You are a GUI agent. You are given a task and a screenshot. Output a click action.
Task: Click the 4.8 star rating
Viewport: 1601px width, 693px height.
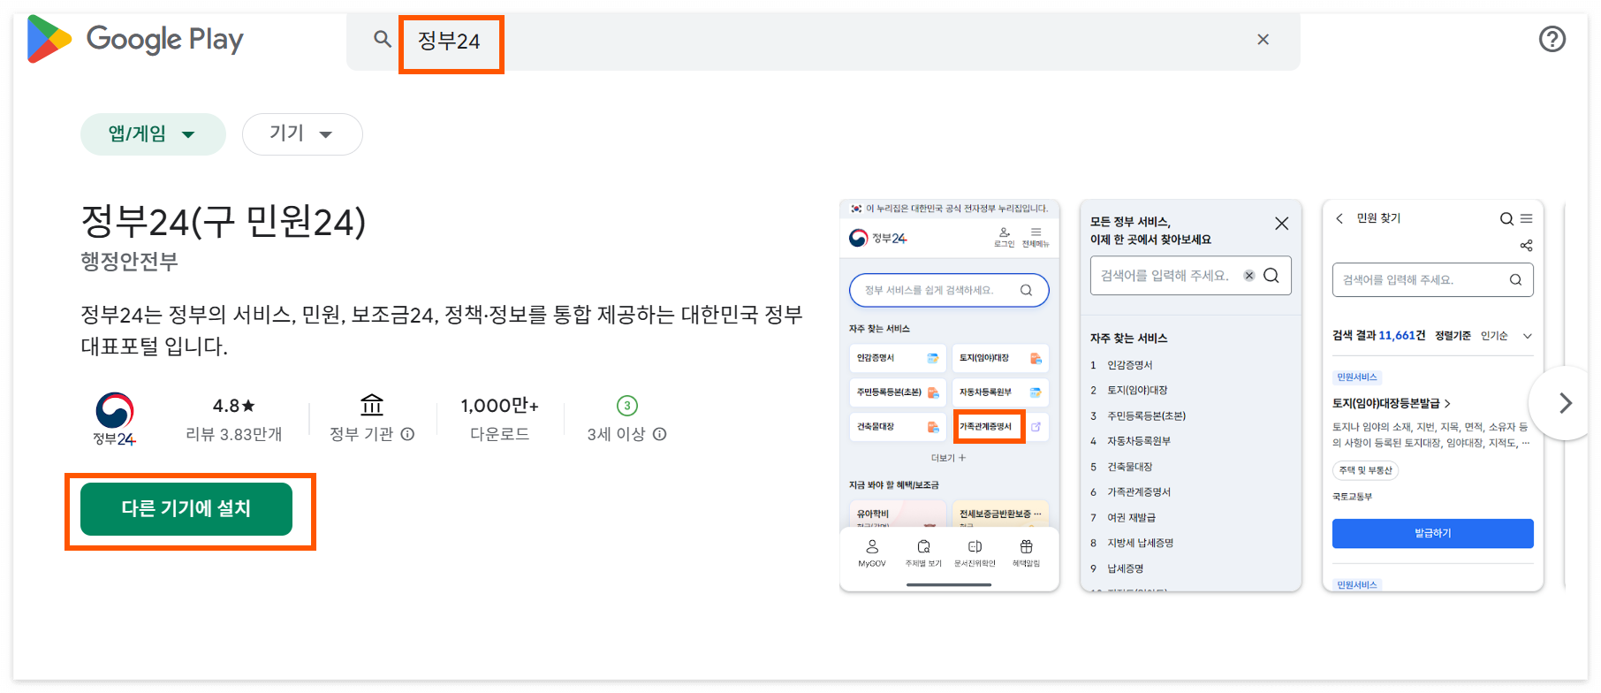234,406
